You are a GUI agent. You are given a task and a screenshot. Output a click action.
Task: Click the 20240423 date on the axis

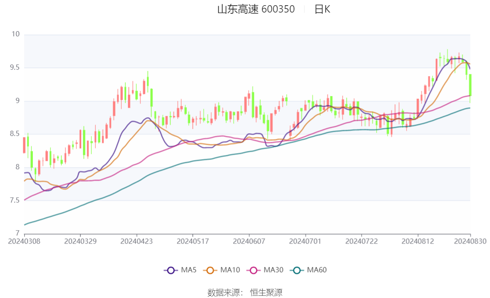[x=137, y=241]
